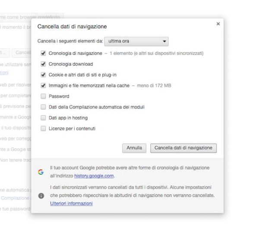Click the Licenze per i contenuti label
The width and height of the screenshot is (259, 225).
(x=72, y=128)
